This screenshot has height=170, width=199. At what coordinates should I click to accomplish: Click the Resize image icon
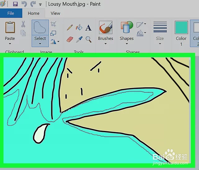click(53, 33)
